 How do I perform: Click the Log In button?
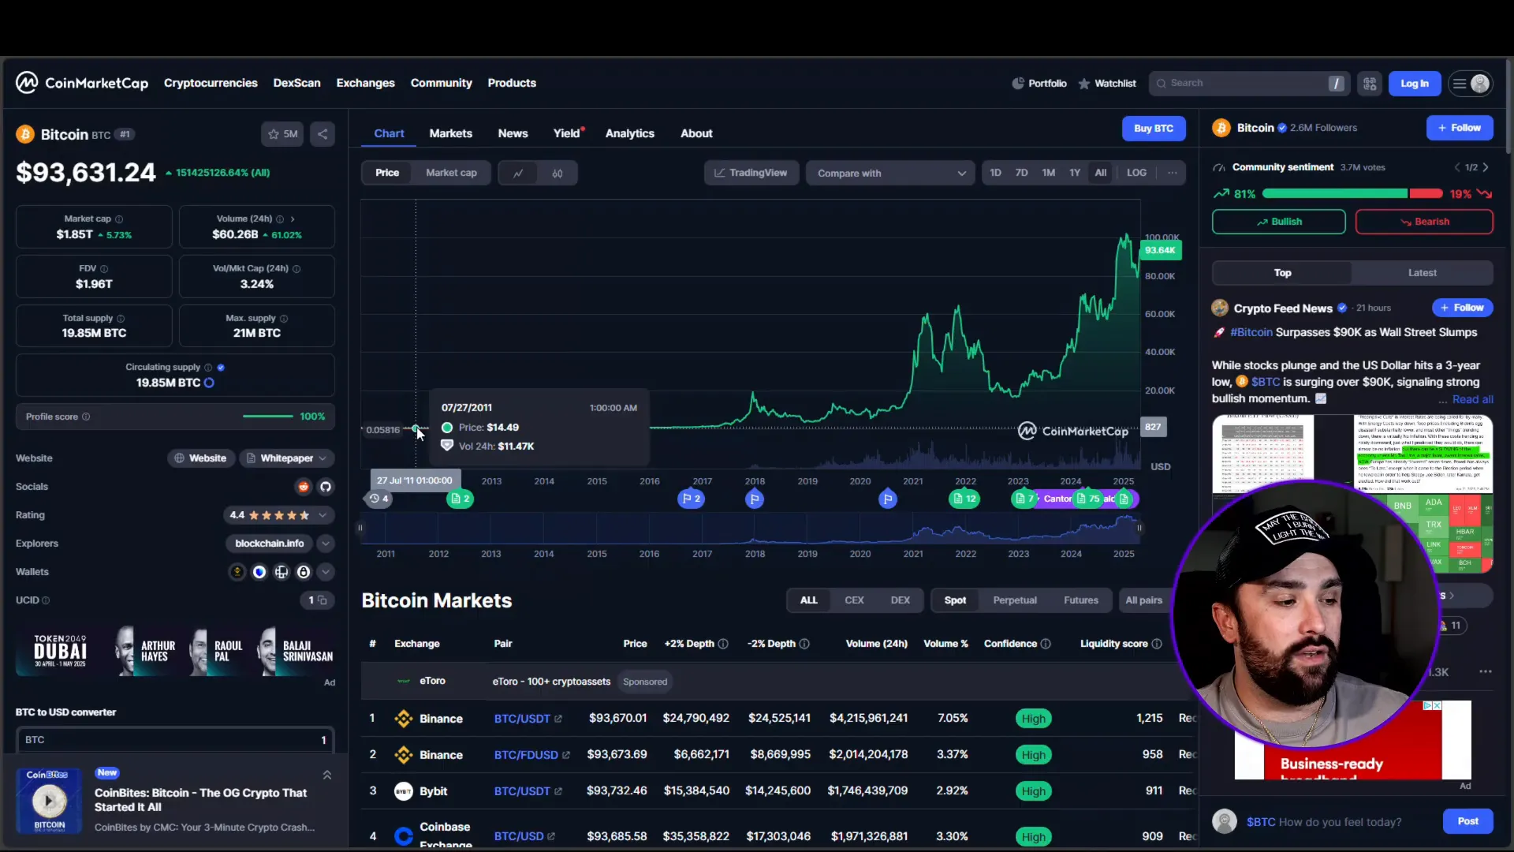click(1414, 84)
